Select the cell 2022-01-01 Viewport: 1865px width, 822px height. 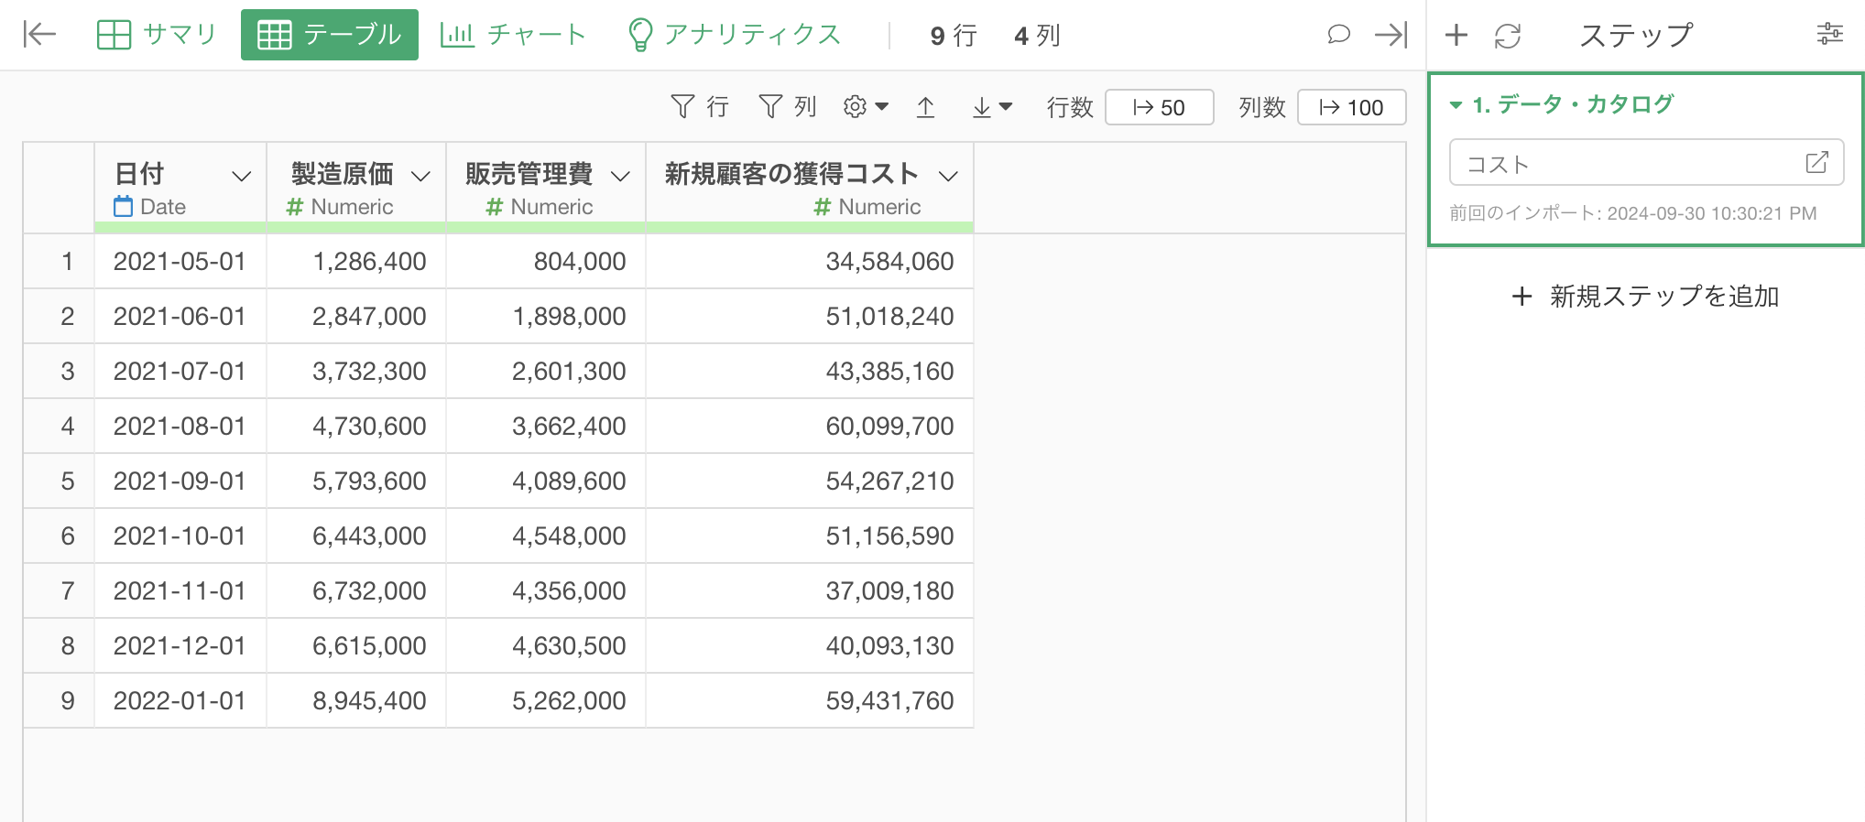tap(180, 701)
